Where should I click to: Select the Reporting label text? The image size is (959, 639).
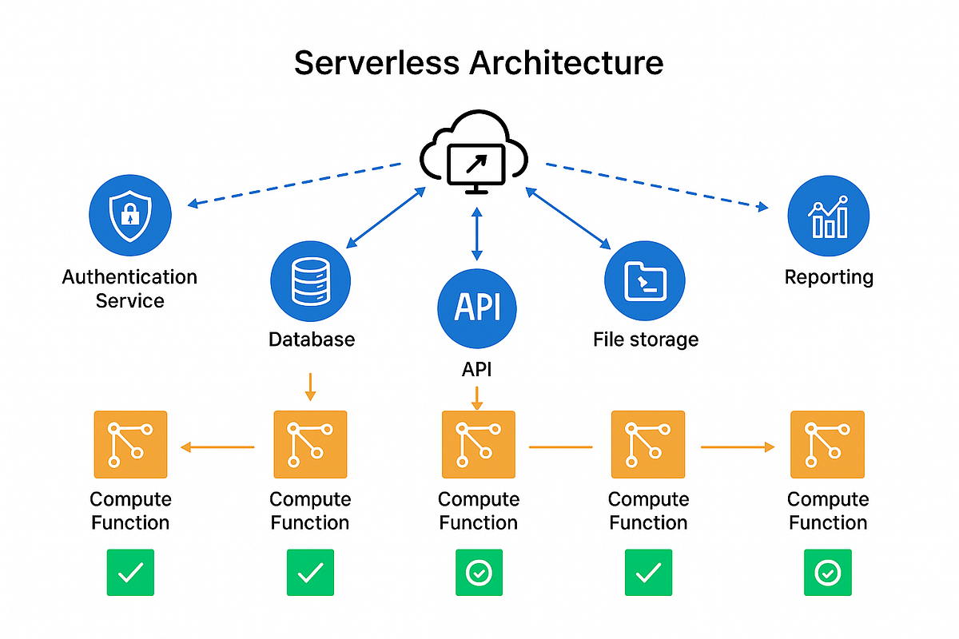pyautogui.click(x=828, y=277)
